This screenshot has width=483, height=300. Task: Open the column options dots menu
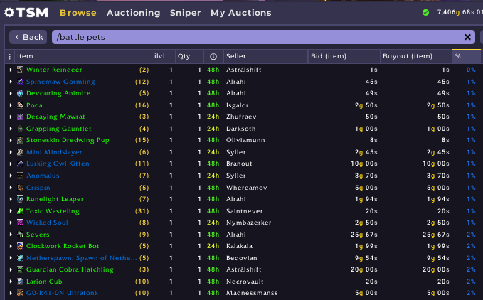[9, 56]
